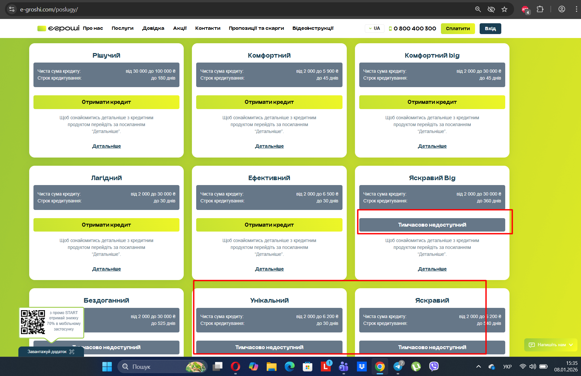This screenshot has width=581, height=376.
Task: Click the QR code for the mobile app
Action: (33, 322)
